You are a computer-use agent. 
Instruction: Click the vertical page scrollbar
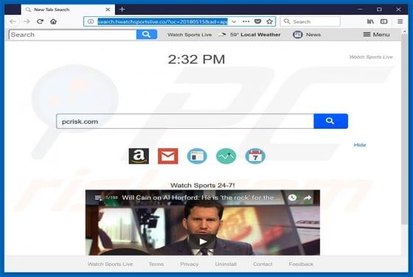(x=405, y=129)
